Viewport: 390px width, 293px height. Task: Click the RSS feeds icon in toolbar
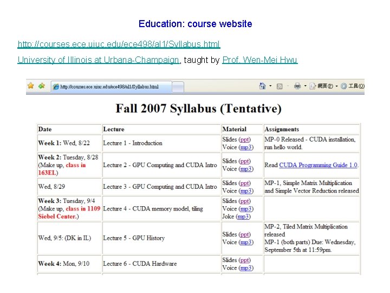click(x=279, y=86)
